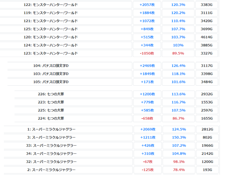
Task: Click the 2597G games value
Action: 207,111
